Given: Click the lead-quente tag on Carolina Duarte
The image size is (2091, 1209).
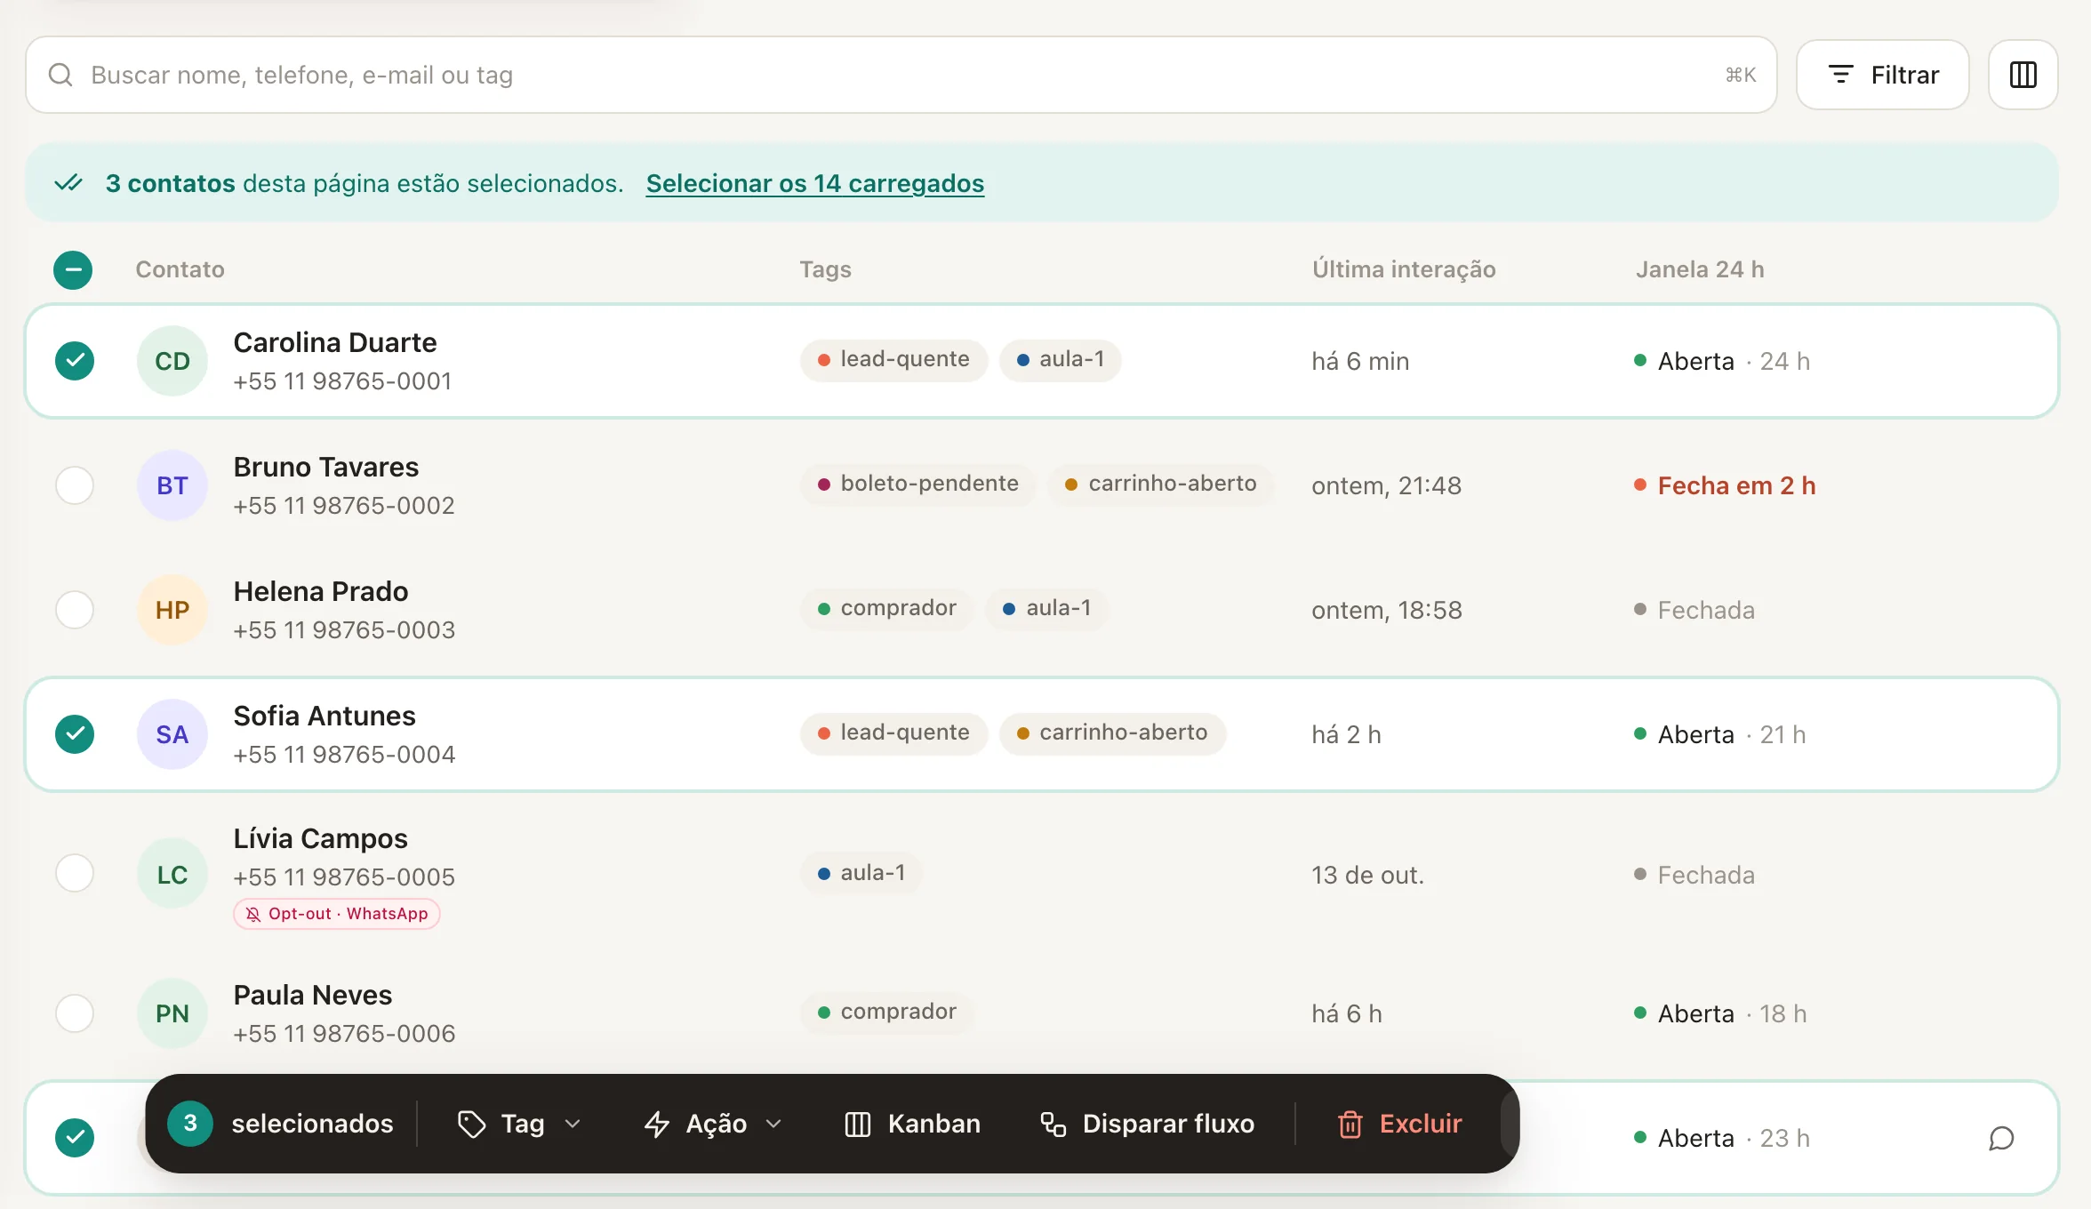Looking at the screenshot, I should click(893, 360).
